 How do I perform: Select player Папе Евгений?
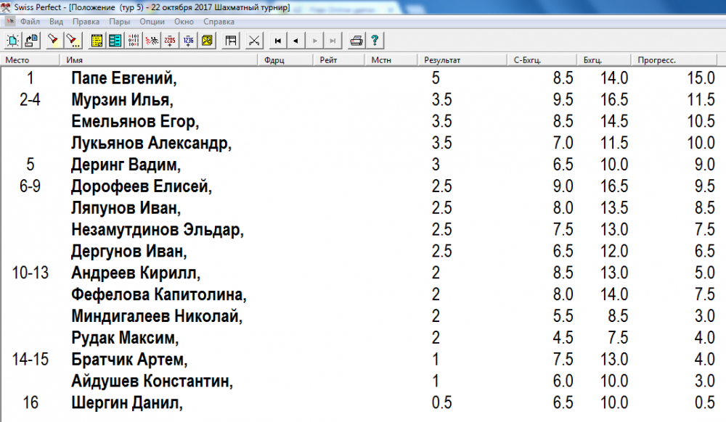pyautogui.click(x=123, y=78)
